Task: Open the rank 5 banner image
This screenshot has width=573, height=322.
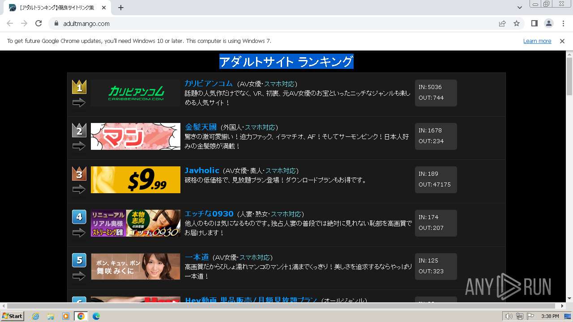Action: pyautogui.click(x=136, y=267)
